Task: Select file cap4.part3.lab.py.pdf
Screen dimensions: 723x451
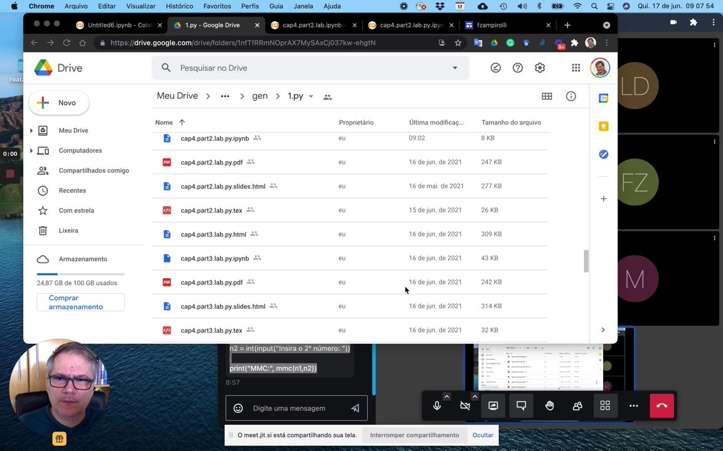Action: (x=350, y=282)
